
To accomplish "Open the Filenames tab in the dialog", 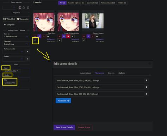I will click(99, 73).
